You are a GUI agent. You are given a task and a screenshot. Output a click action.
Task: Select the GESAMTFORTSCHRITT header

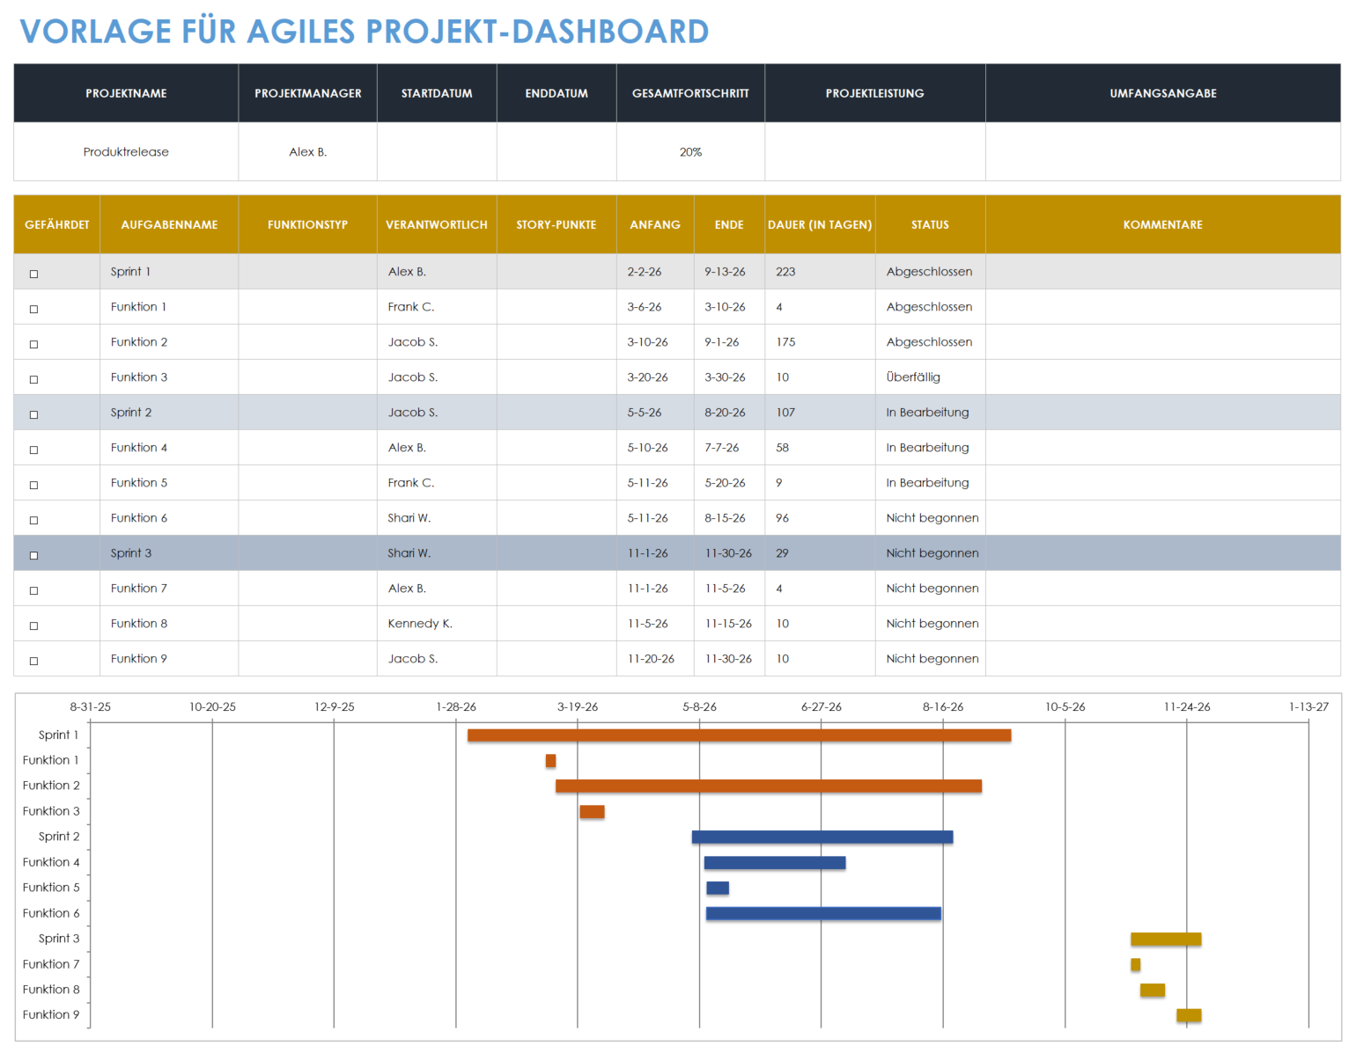pos(690,93)
